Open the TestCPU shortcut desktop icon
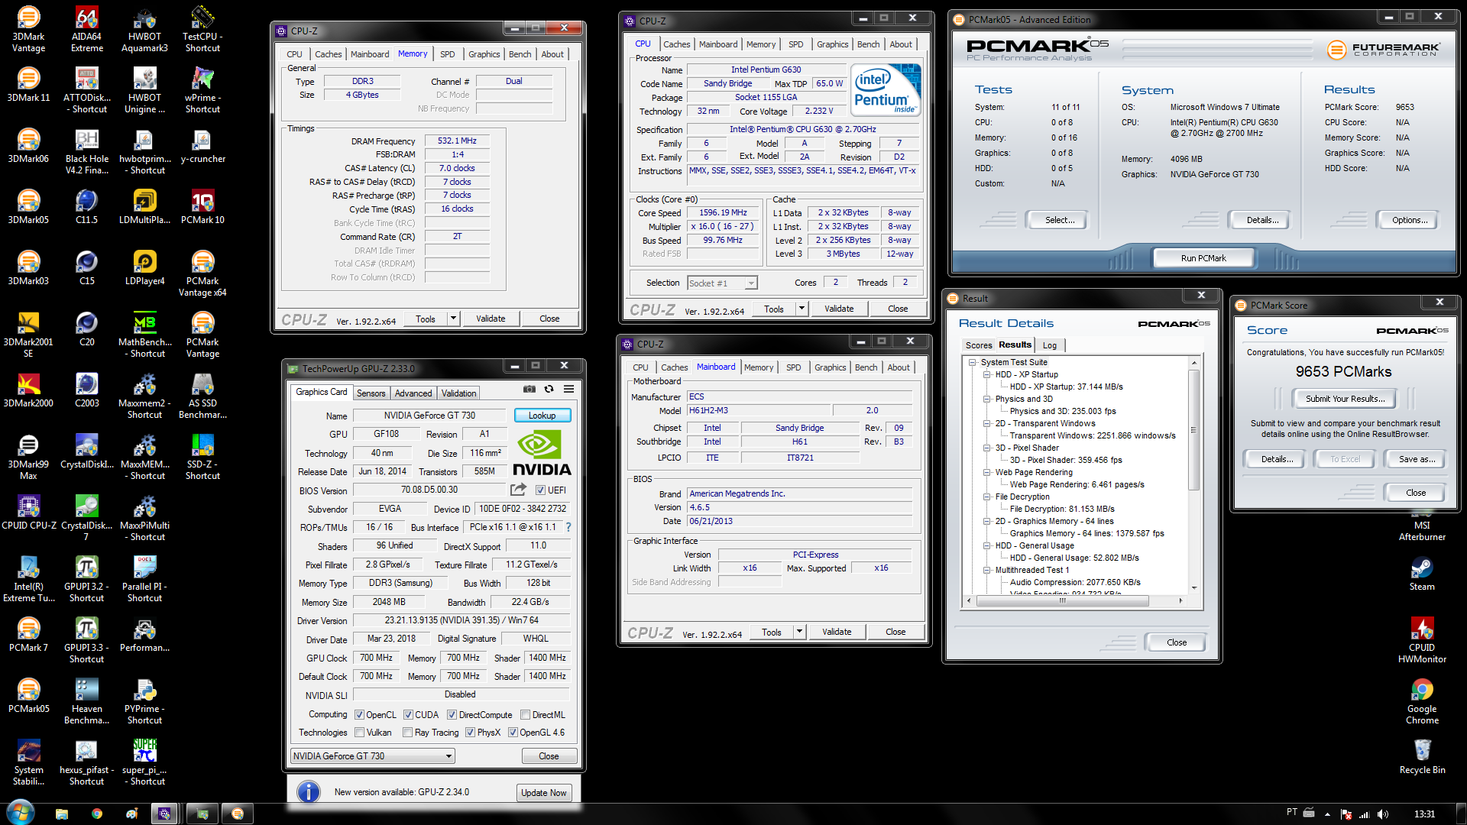Screen dimensions: 1467x825 tap(202, 29)
